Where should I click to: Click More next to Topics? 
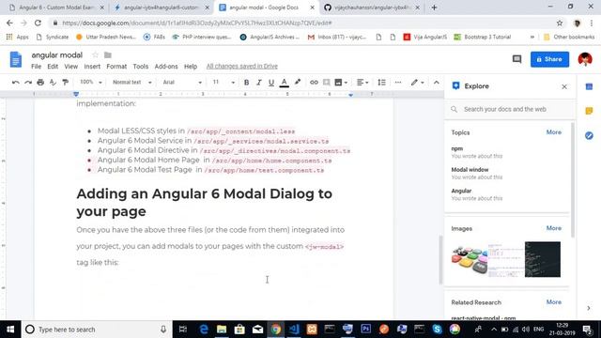coord(553,132)
